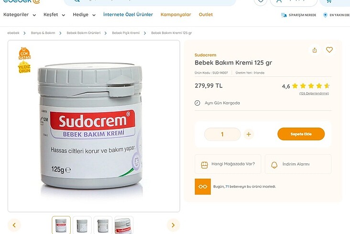Open the 126 Değerlendirme reviews link
350x234 pixels.
point(314,94)
